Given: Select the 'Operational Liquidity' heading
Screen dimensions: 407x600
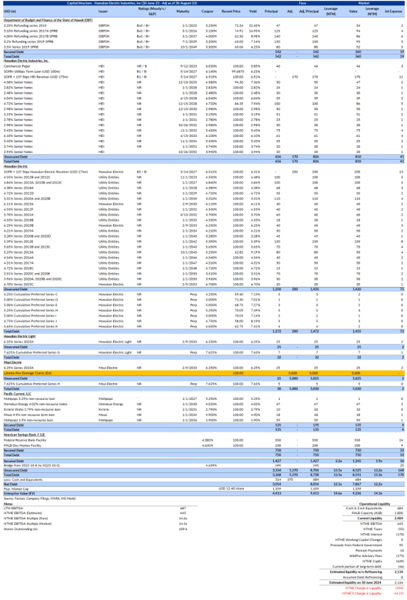Looking at the screenshot, I should 374,504.
